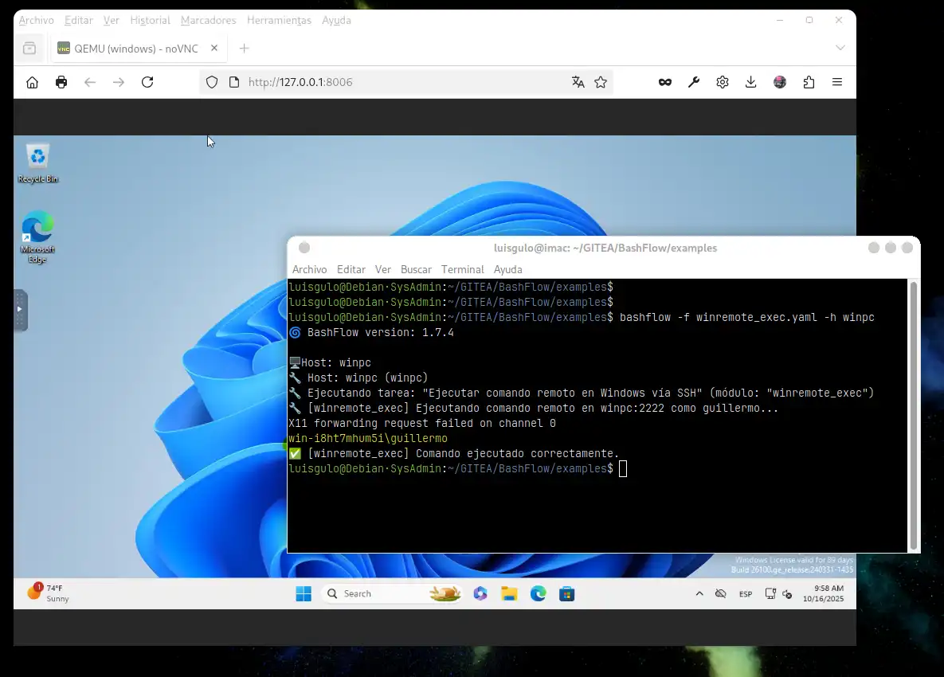Click the tracking protection shield icon

[x=212, y=81]
